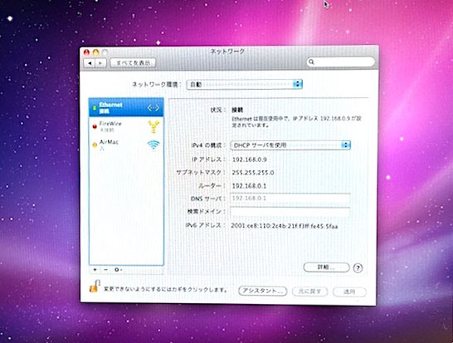Click the 詳細 advanced button
This screenshot has width=453, height=343.
click(x=326, y=267)
